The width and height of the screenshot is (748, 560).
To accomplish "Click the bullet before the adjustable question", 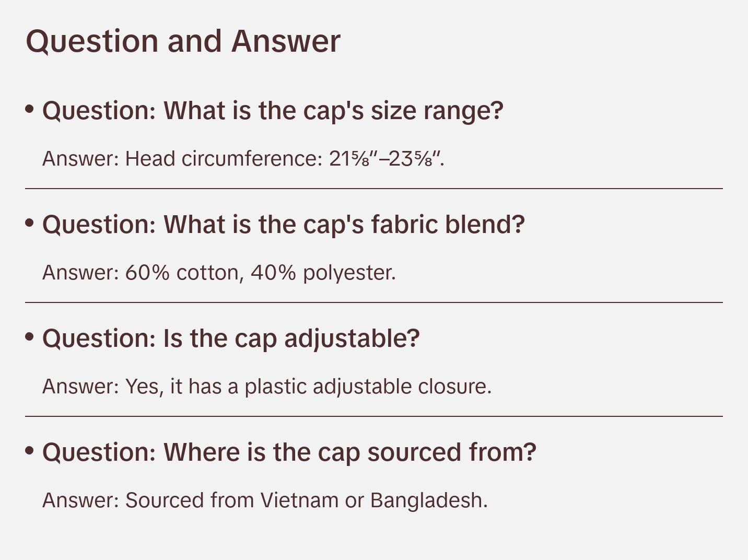I will tap(30, 337).
